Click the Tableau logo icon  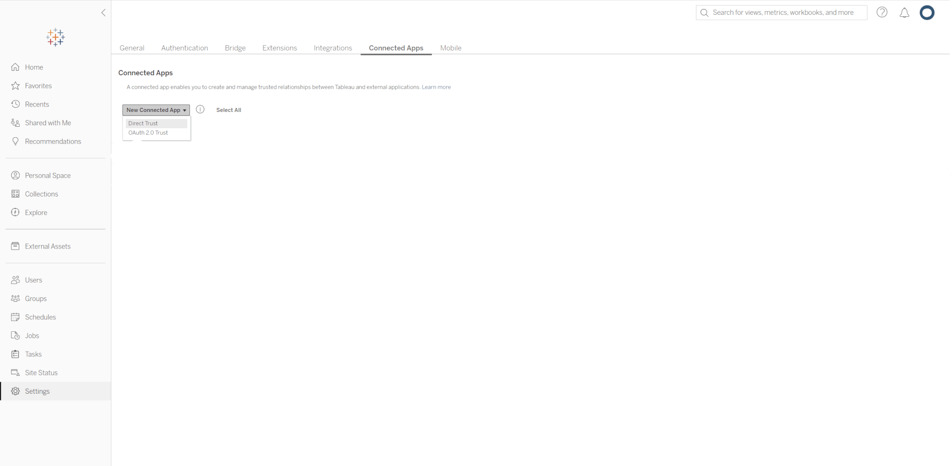[56, 37]
